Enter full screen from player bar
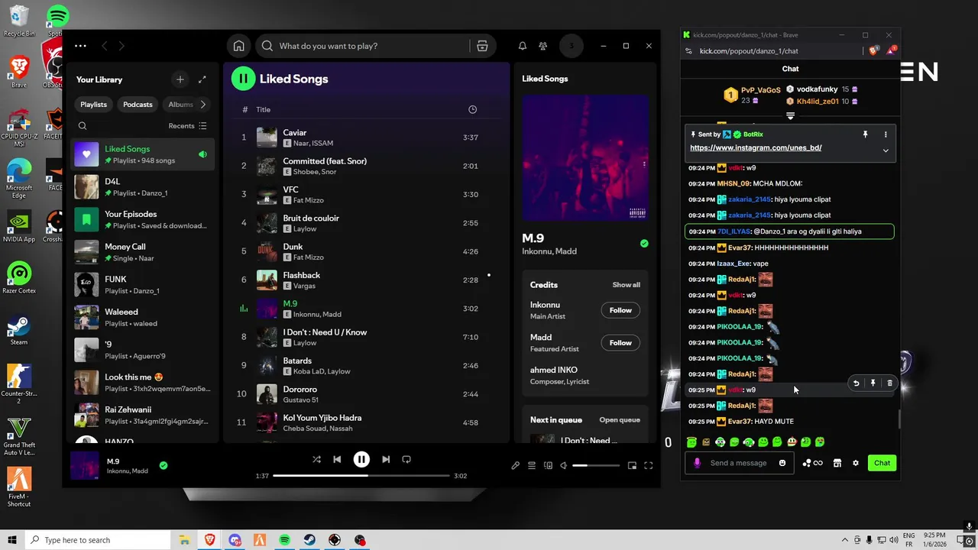 click(648, 465)
